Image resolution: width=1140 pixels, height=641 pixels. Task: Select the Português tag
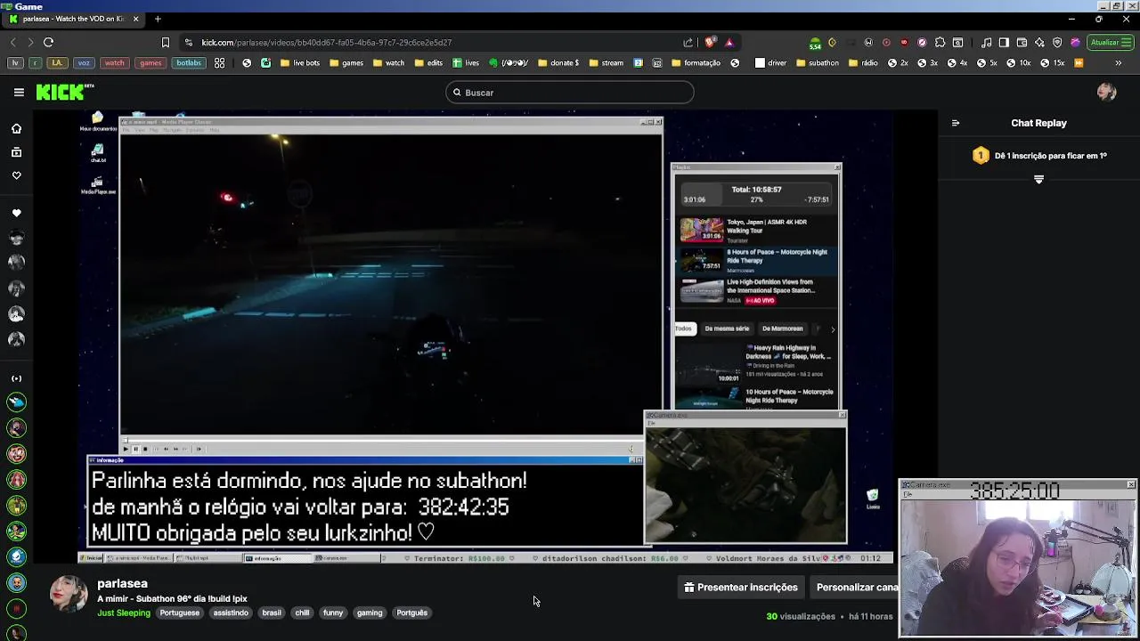pyautogui.click(x=411, y=613)
